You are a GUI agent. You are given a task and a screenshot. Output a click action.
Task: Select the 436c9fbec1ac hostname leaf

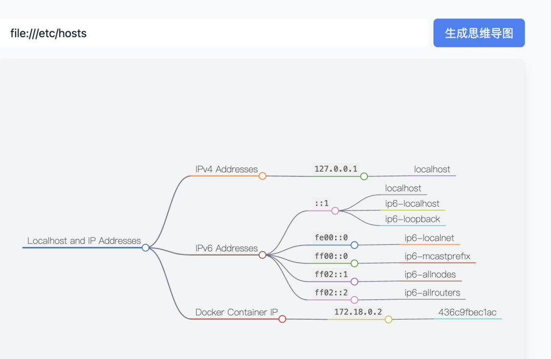[467, 312]
